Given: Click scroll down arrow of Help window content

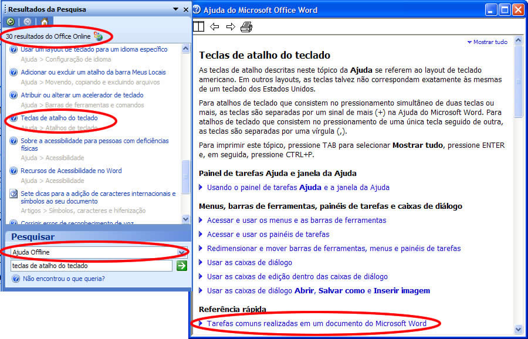Looking at the screenshot, I should click(518, 329).
